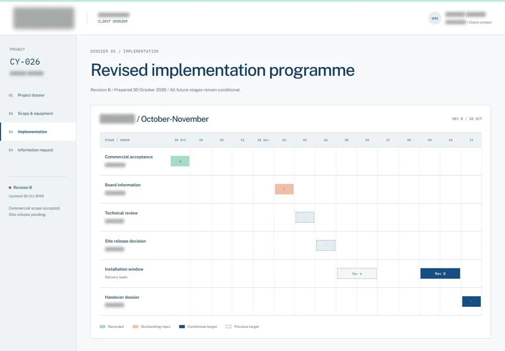505x351 pixels.
Task: Click the blue Handover dossier bar
Action: click(471, 302)
